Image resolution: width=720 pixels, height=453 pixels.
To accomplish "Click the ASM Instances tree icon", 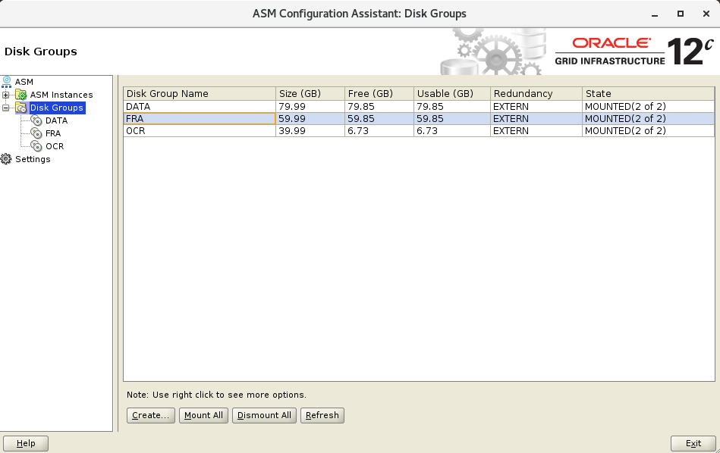I will [21, 95].
